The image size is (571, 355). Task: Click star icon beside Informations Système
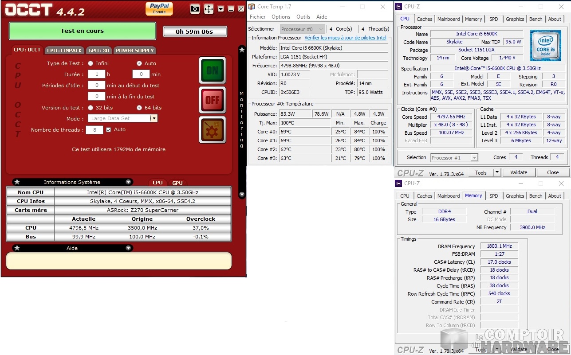pyautogui.click(x=17, y=182)
